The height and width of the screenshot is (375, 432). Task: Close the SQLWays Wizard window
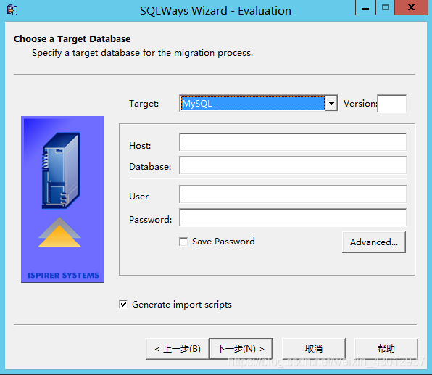[x=411, y=7]
